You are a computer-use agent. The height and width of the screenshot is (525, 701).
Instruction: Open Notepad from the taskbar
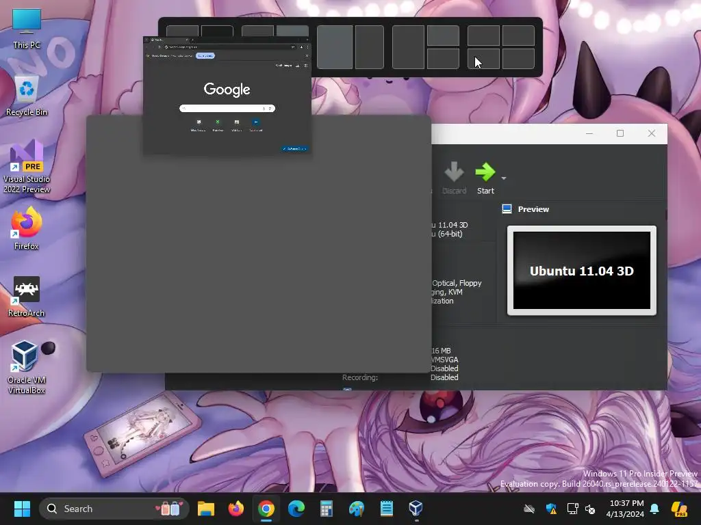click(x=387, y=509)
